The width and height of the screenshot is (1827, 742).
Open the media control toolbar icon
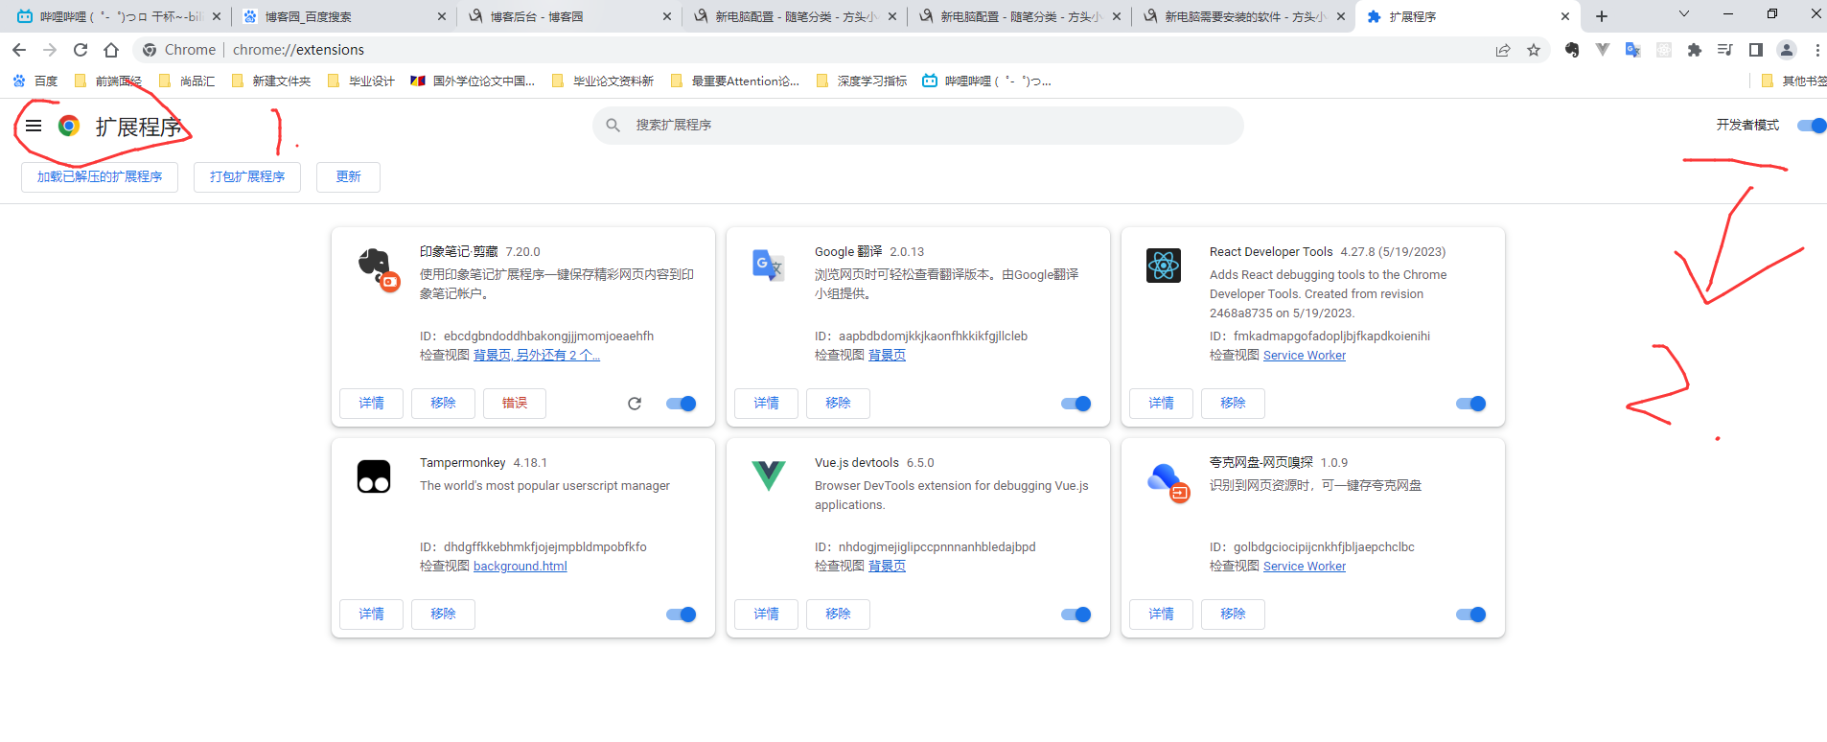1725,50
